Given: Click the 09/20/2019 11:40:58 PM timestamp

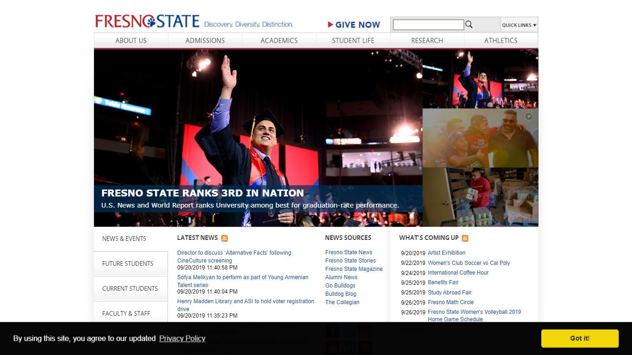Looking at the screenshot, I should click(x=207, y=268).
